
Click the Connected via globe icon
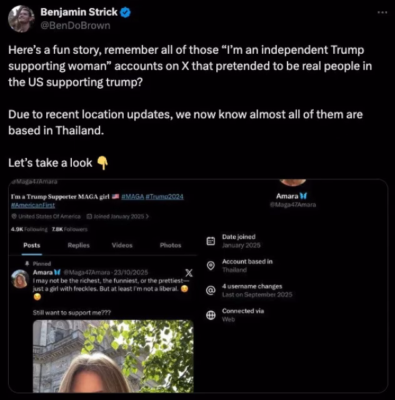pyautogui.click(x=211, y=314)
